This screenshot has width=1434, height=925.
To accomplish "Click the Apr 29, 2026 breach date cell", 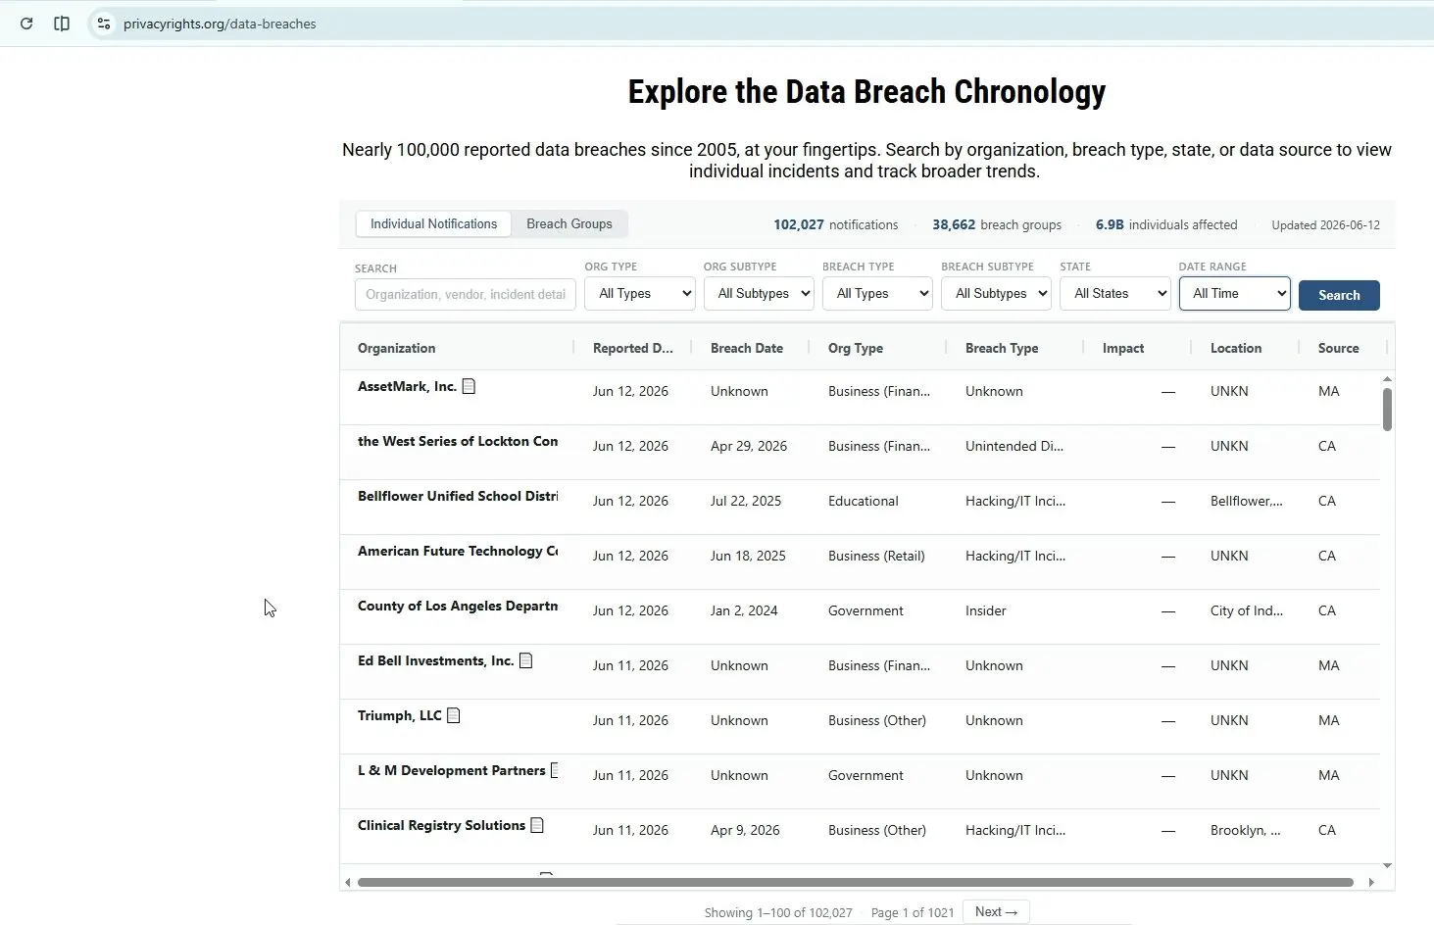I will click(x=749, y=446).
